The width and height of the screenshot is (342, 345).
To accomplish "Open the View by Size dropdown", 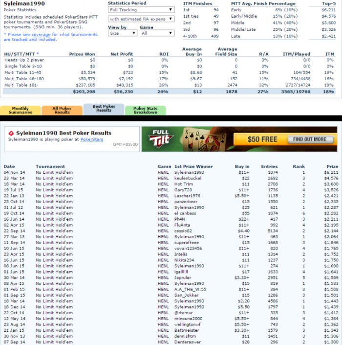I will point(123,33).
